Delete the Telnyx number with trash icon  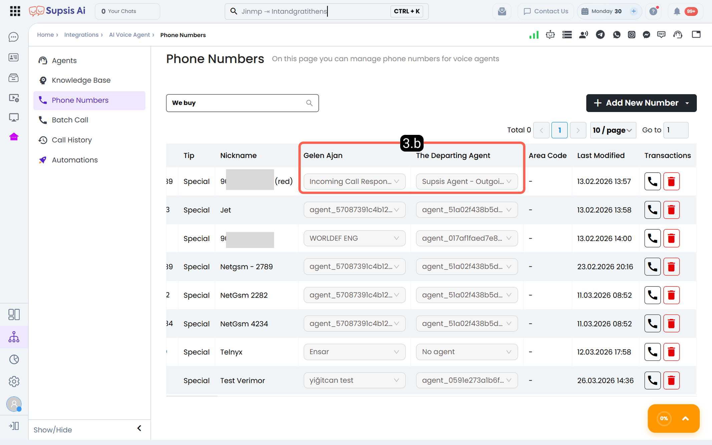point(671,352)
